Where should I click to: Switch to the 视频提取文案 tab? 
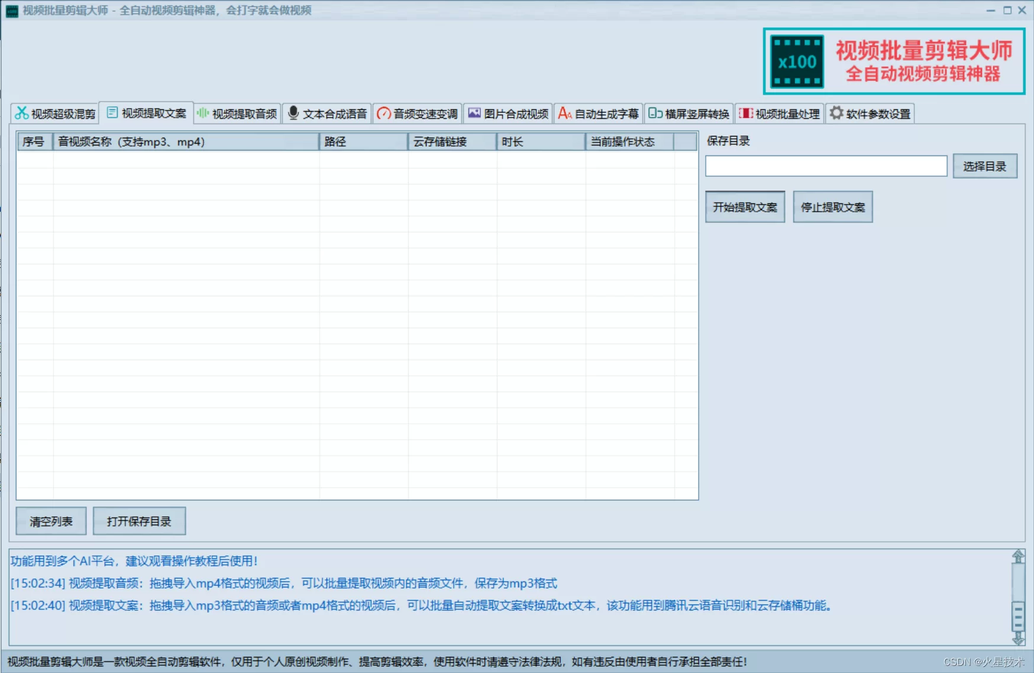(x=147, y=113)
